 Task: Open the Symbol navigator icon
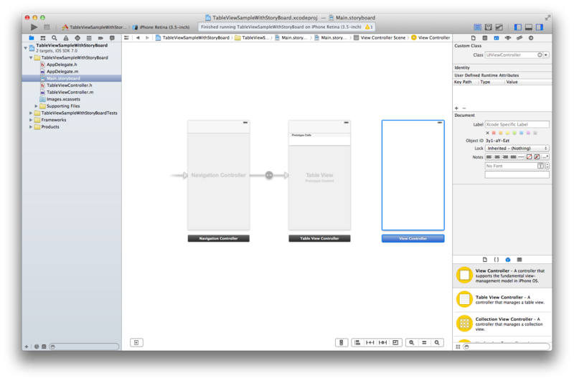click(43, 38)
